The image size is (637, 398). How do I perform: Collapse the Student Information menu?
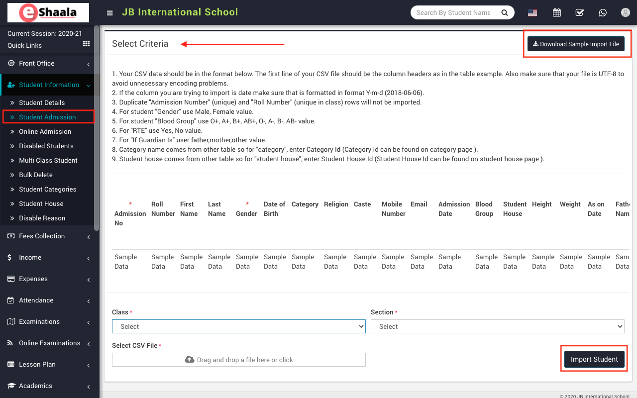pos(49,85)
